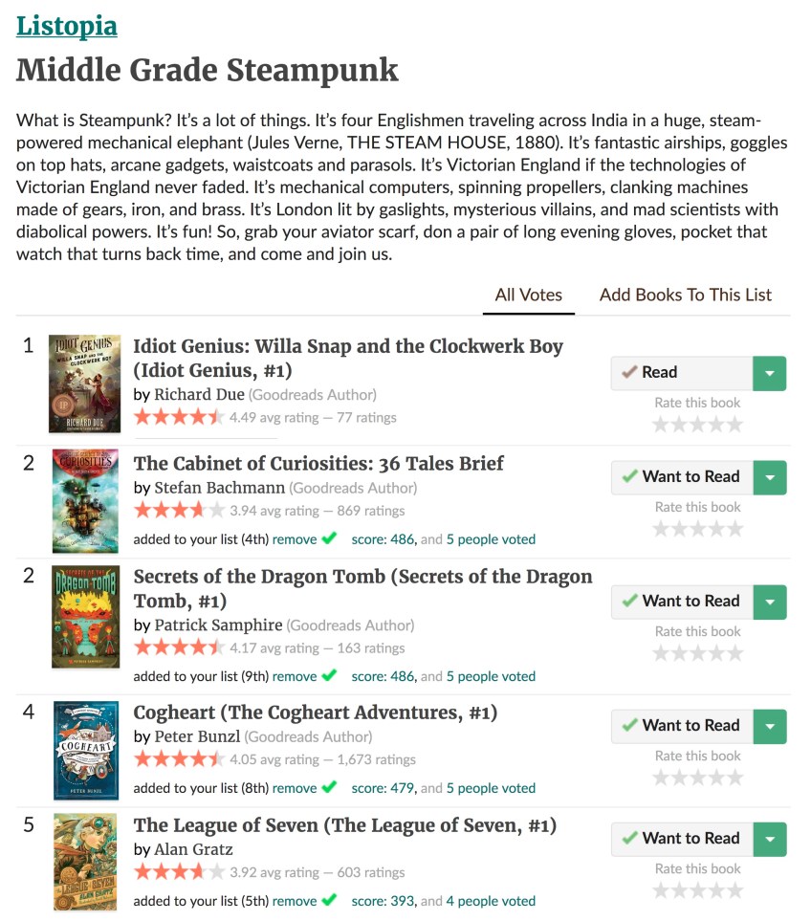
Task: Open author Richard Due's profile
Action: click(199, 394)
